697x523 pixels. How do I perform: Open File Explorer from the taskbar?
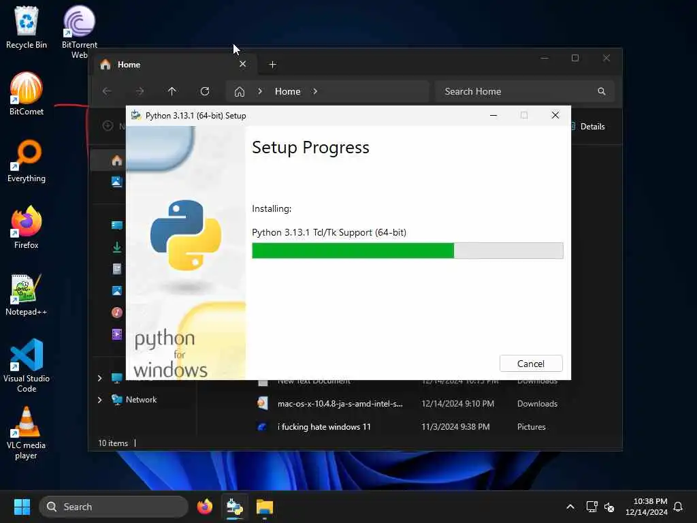coord(265,507)
